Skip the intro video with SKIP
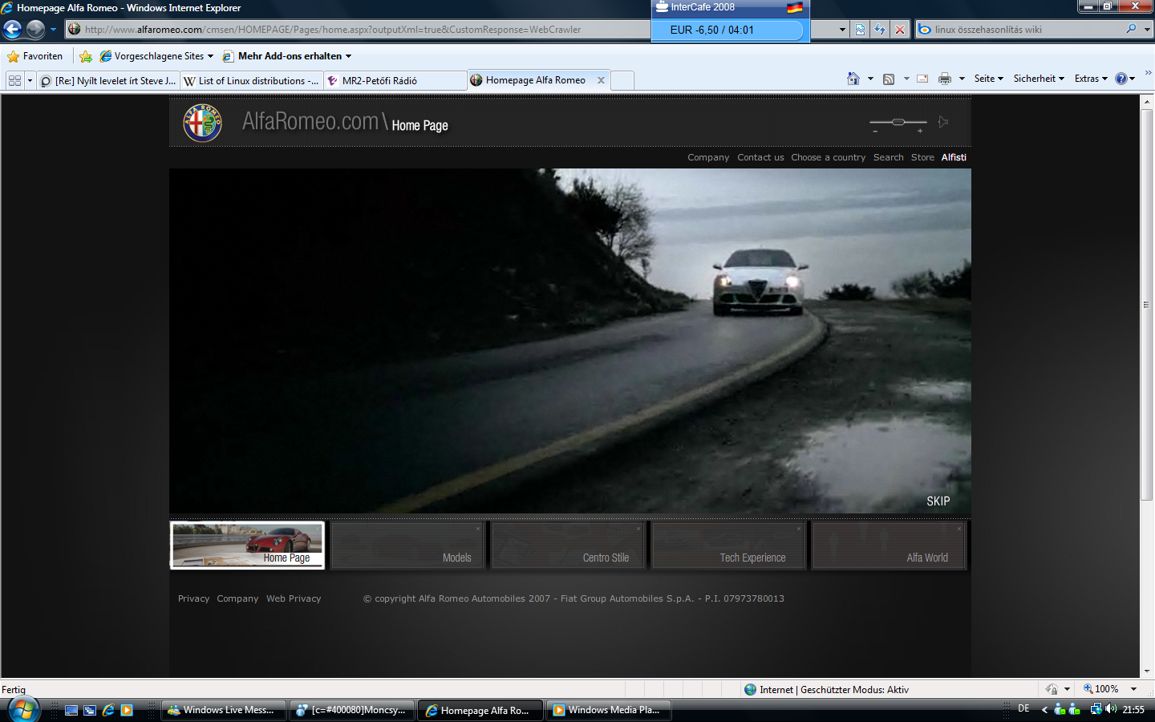 [938, 501]
